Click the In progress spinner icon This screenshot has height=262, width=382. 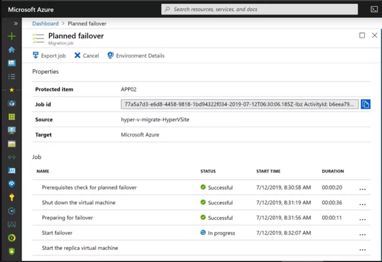[x=203, y=233]
